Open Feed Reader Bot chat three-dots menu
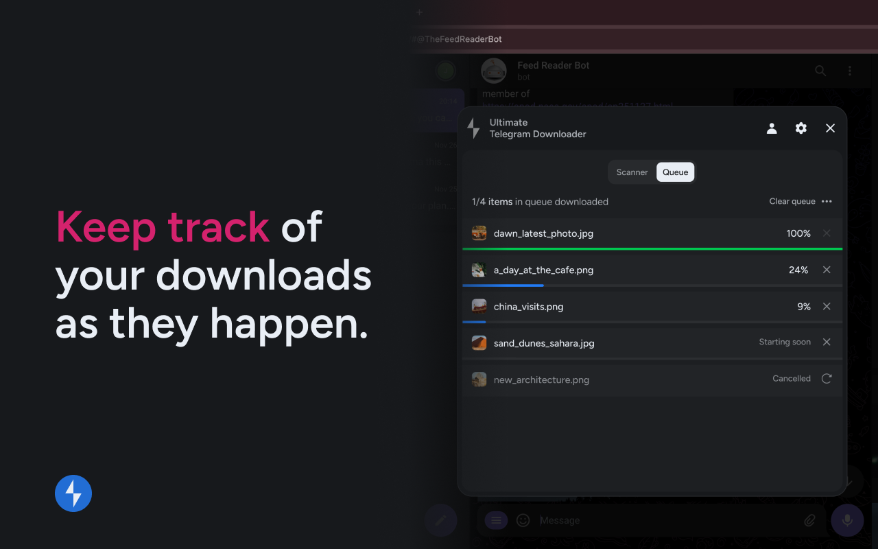This screenshot has width=878, height=549. coord(850,71)
